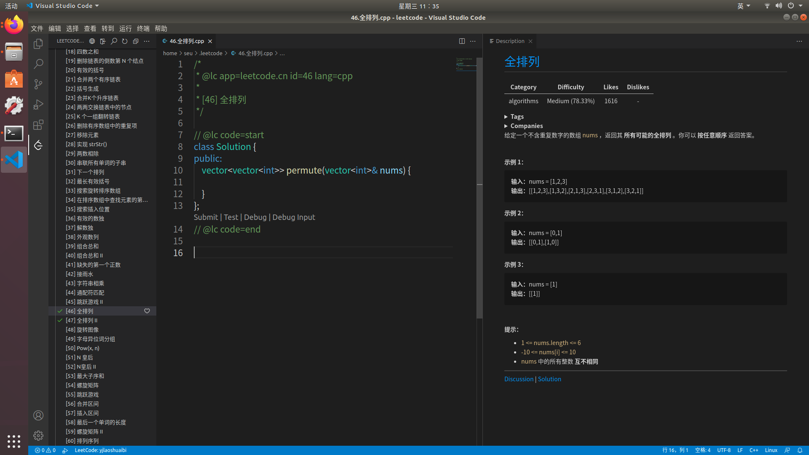Switch LeetCode endpoint via globe icon
This screenshot has height=455, width=809.
pos(92,41)
